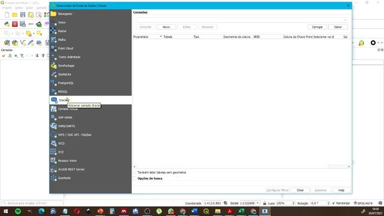
Task: Click the SRID column header
Action: (x=268, y=37)
